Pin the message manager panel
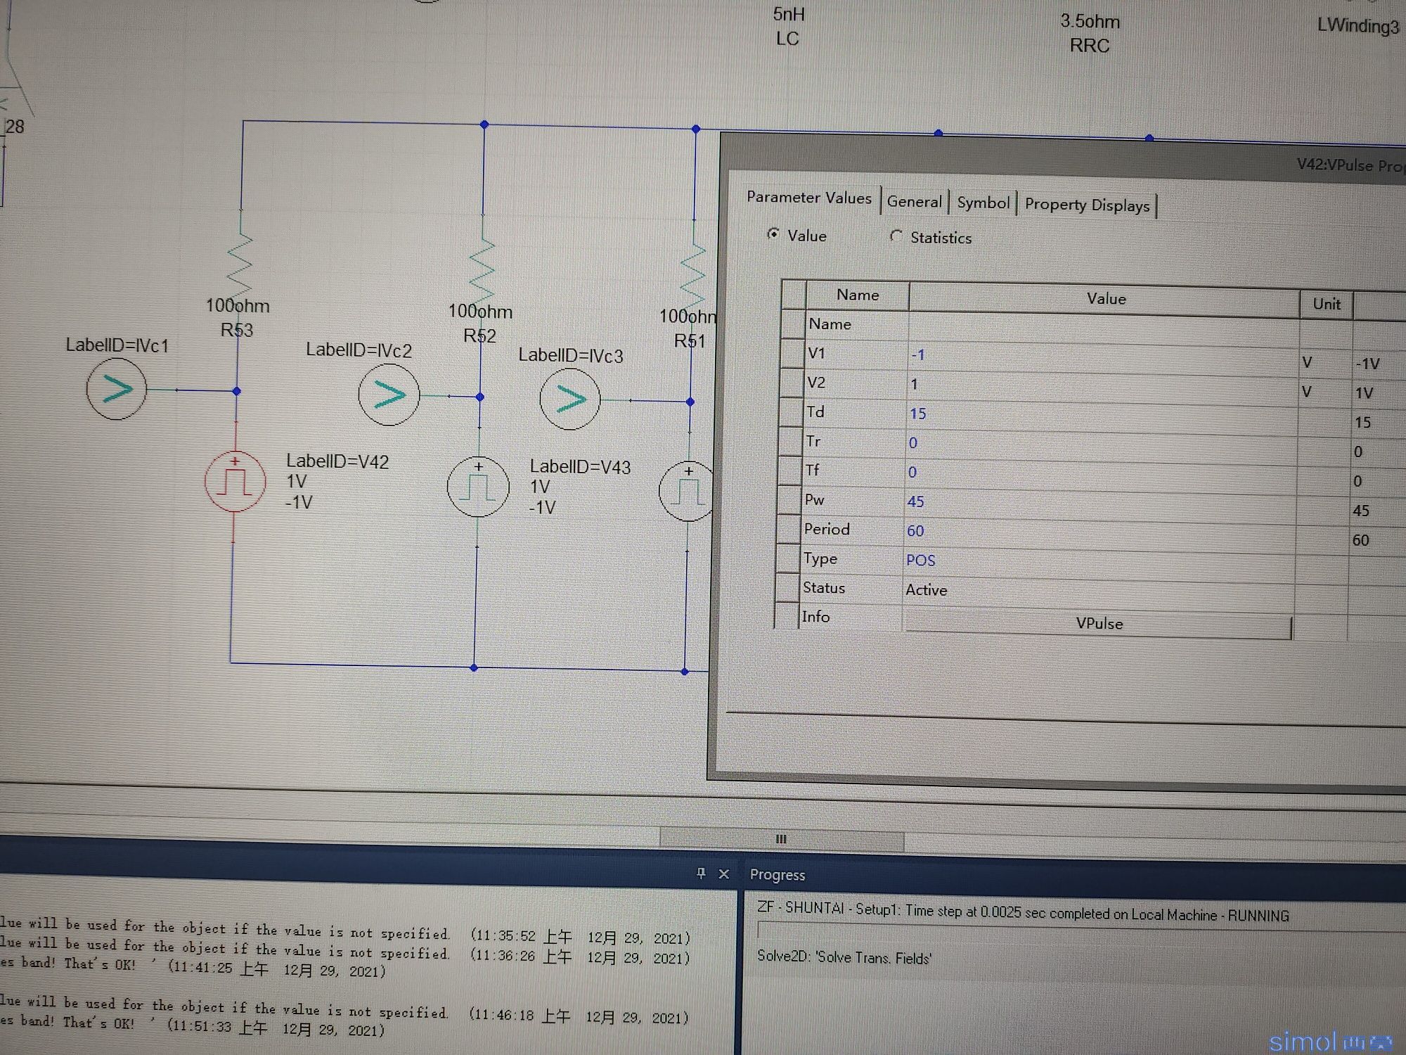The width and height of the screenshot is (1406, 1055). (700, 873)
